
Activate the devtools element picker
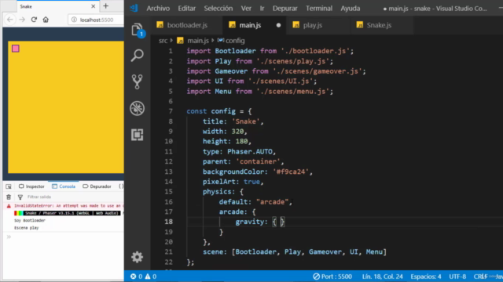[9, 186]
